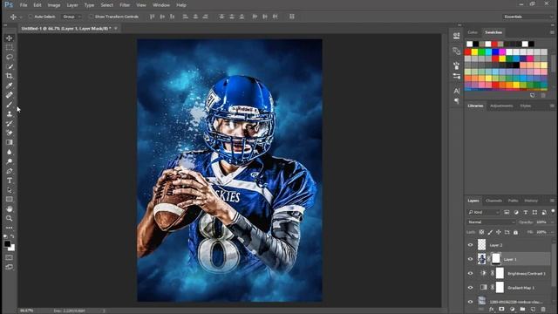Select the Clone Stamp tool
Viewport: 558px width, 314px height.
pos(10,114)
